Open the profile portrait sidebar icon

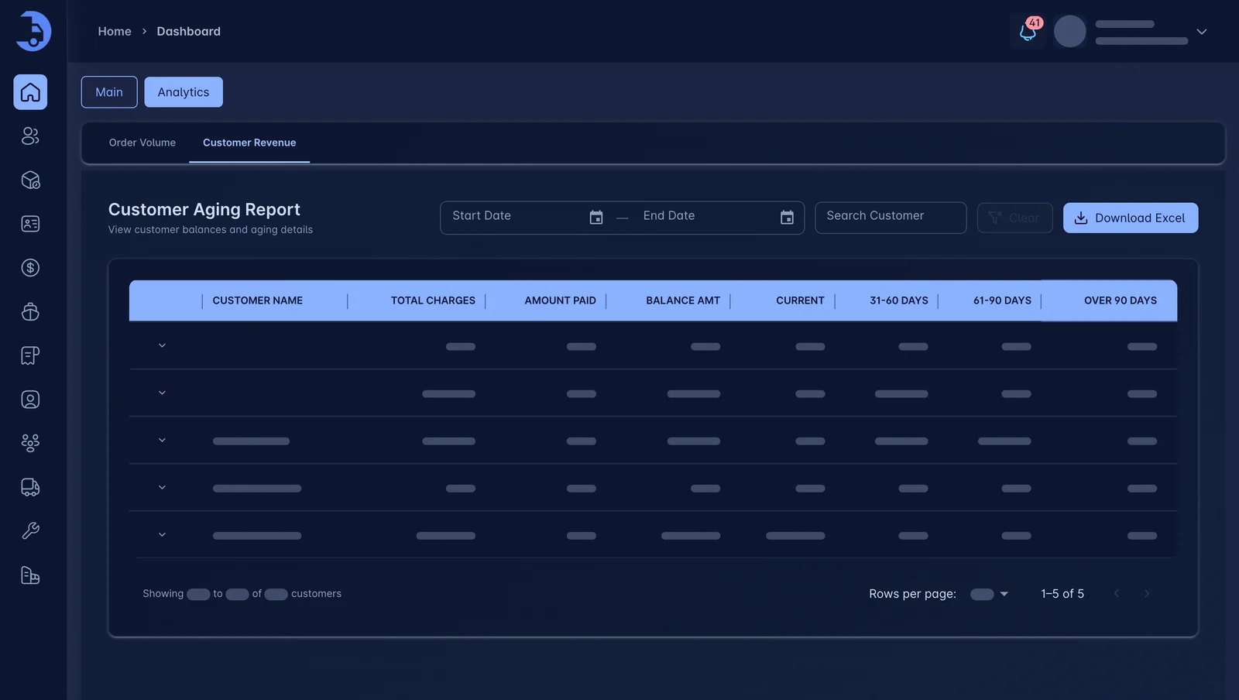point(30,400)
